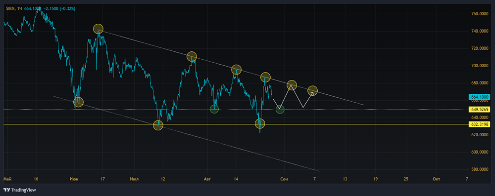Click the Май month label on time axis
The width and height of the screenshot is (495, 196).
click(x=7, y=179)
